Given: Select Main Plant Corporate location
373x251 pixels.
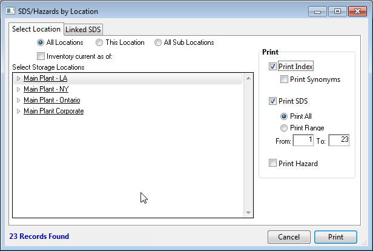Looking at the screenshot, I should coord(54,111).
